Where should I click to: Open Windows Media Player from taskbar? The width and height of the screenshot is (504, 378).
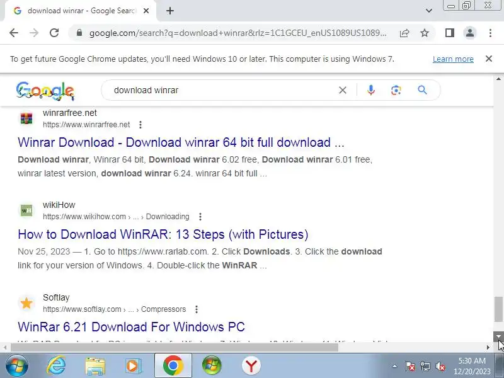133,366
